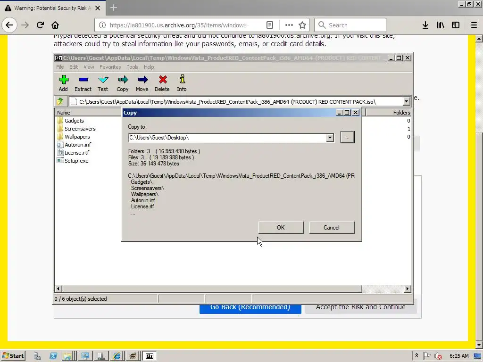The width and height of the screenshot is (483, 362).
Task: Click the Info toolbar icon
Action: click(x=182, y=83)
